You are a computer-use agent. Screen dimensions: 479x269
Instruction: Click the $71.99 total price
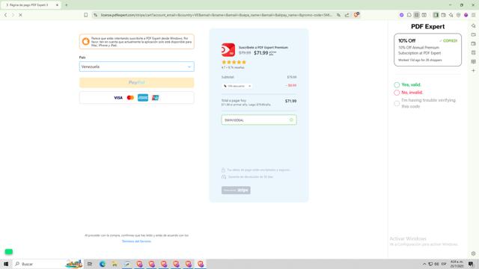pos(290,101)
